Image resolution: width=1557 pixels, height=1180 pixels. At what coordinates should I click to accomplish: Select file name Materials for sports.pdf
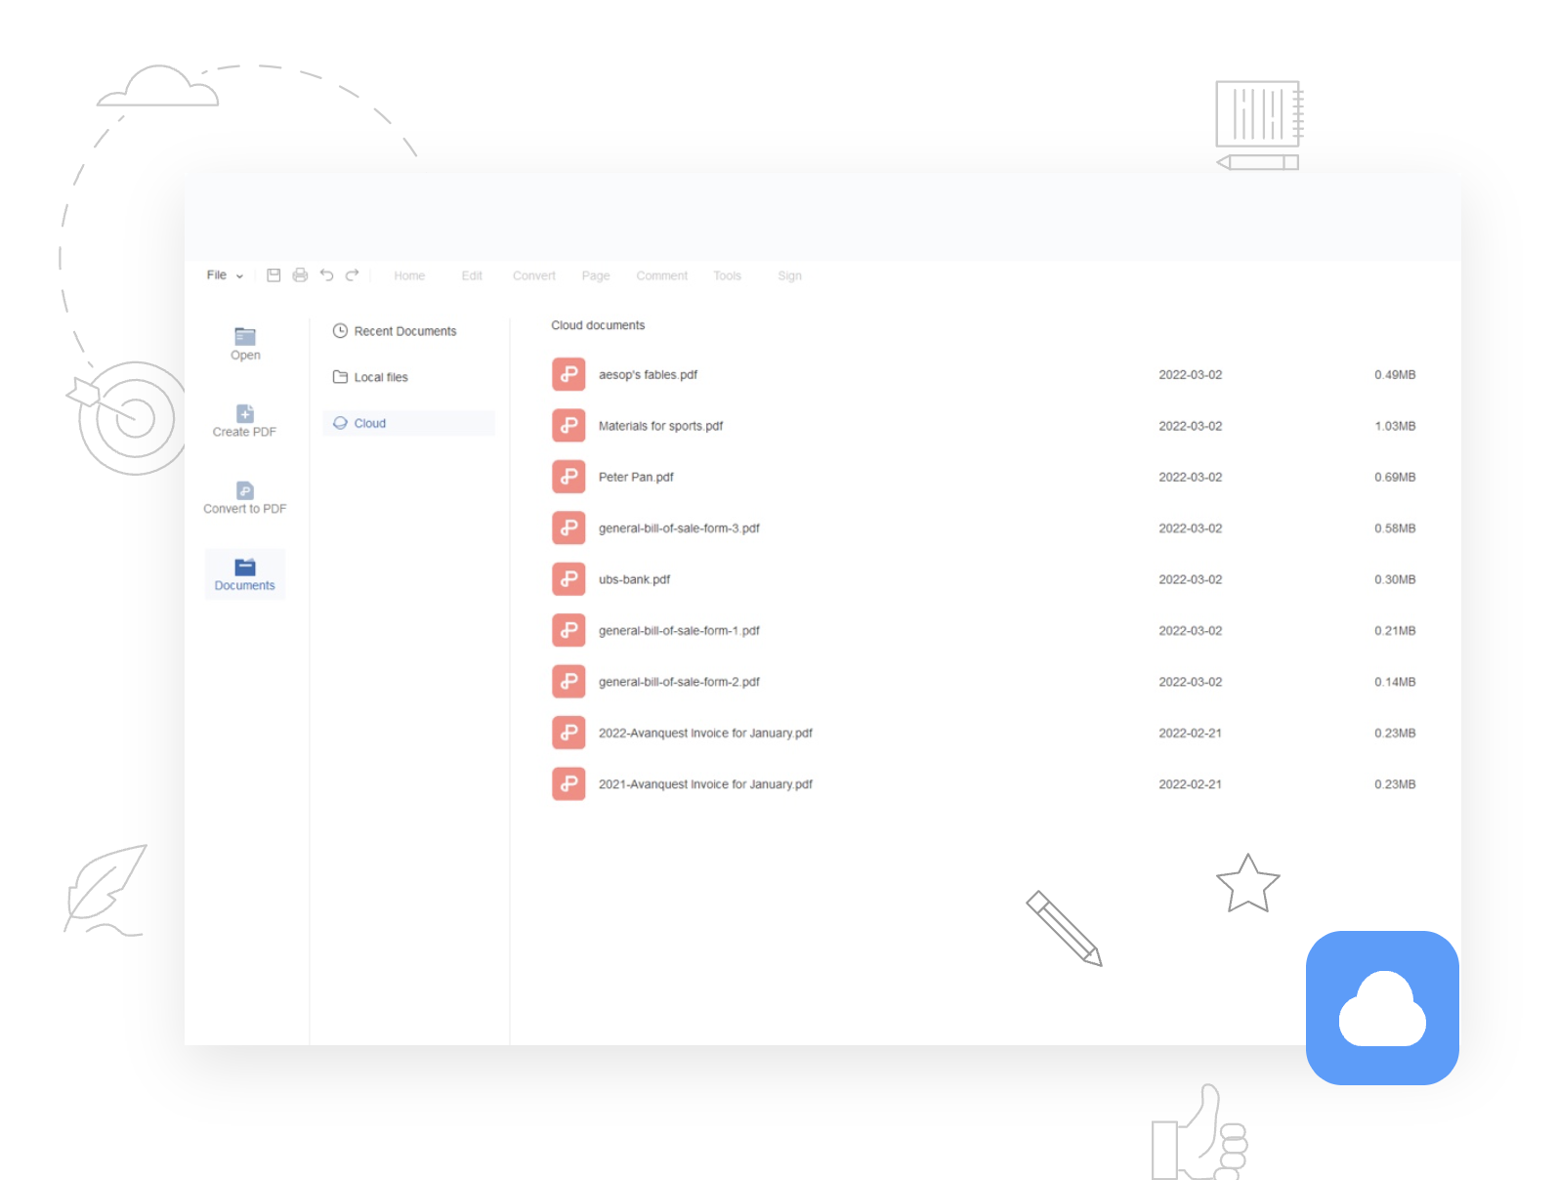pyautogui.click(x=660, y=426)
